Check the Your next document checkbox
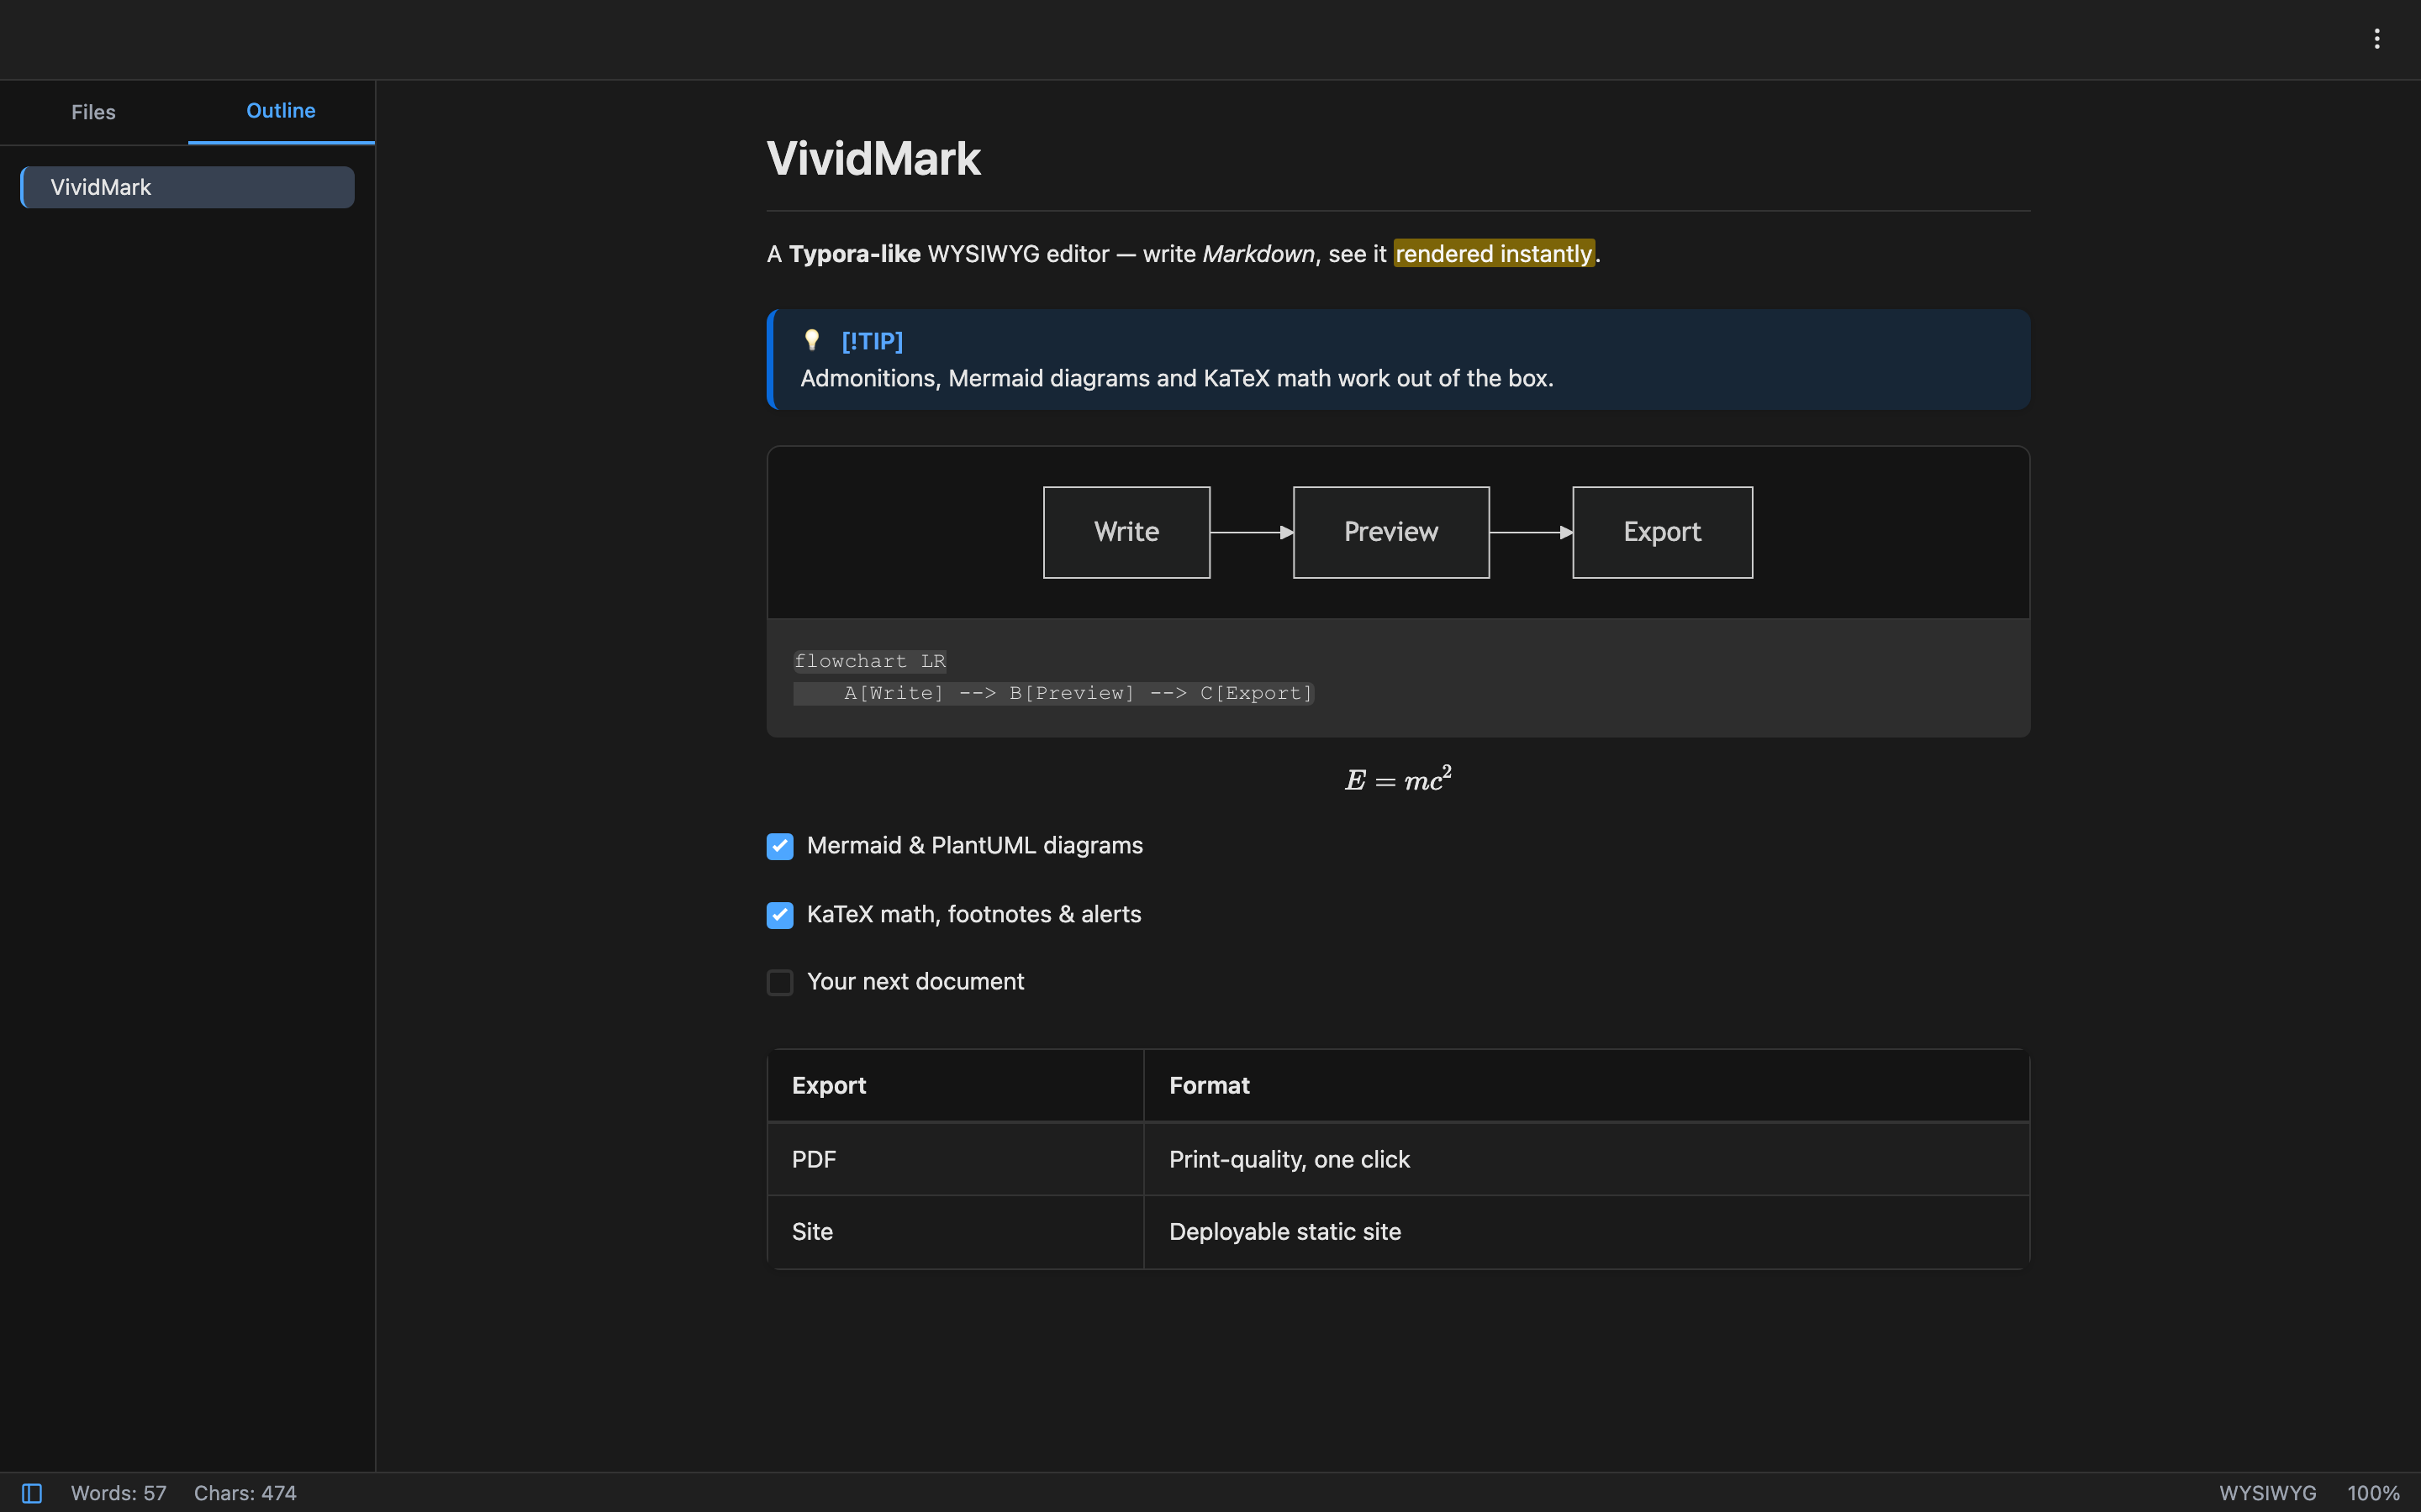2421x1512 pixels. pos(779,982)
